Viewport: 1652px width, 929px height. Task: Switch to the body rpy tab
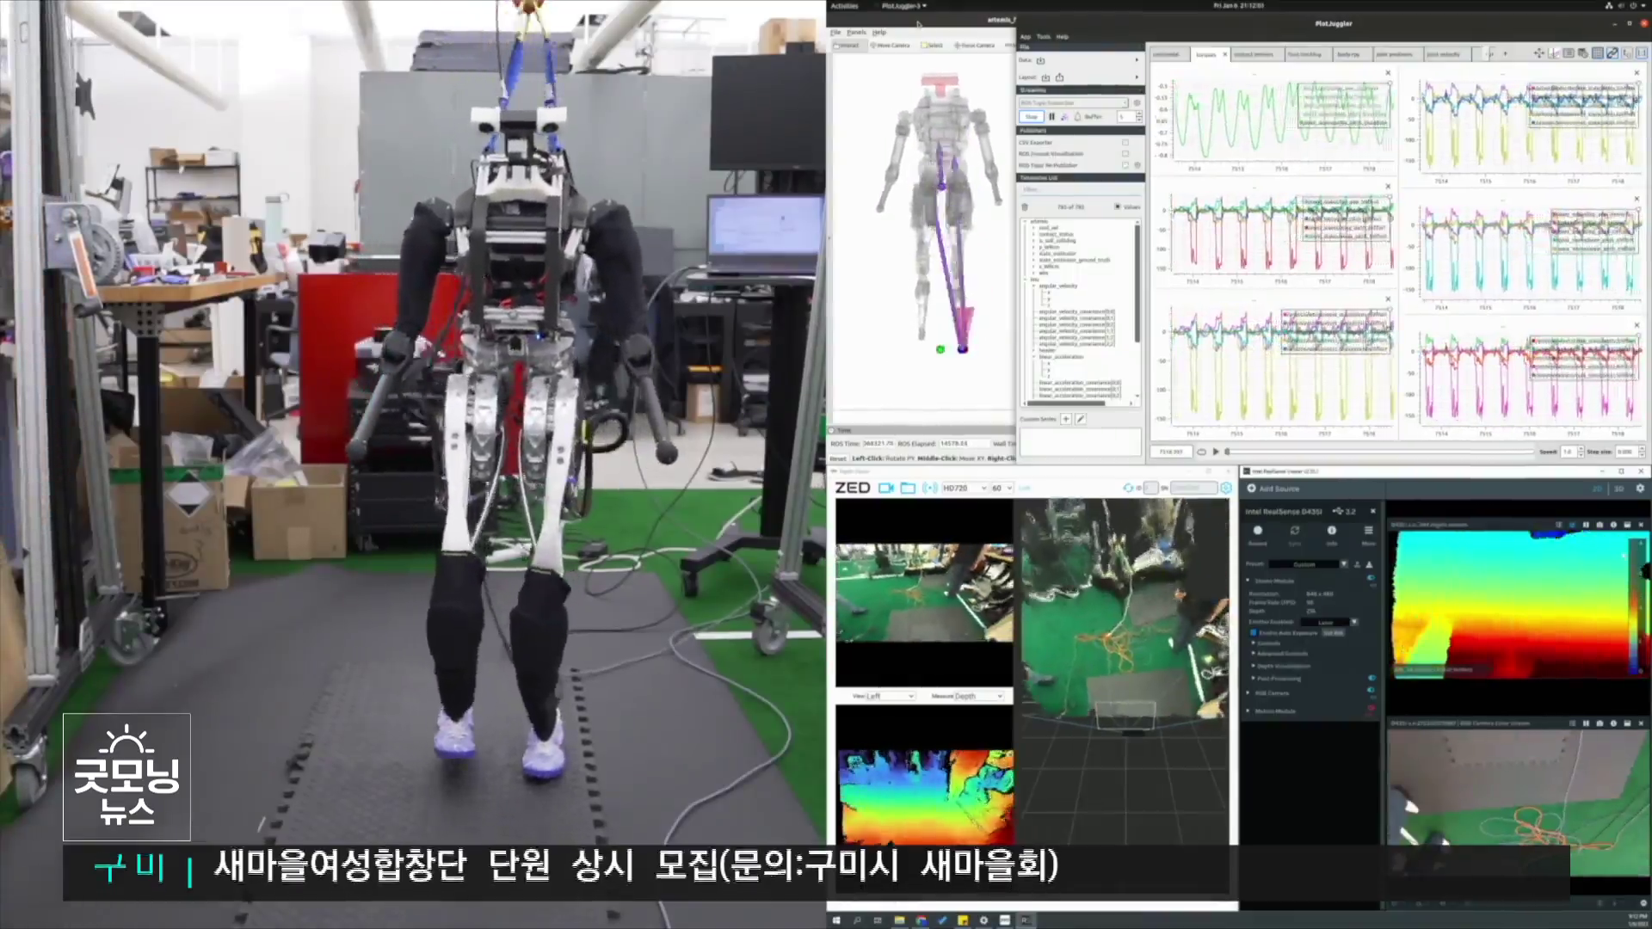click(1347, 54)
